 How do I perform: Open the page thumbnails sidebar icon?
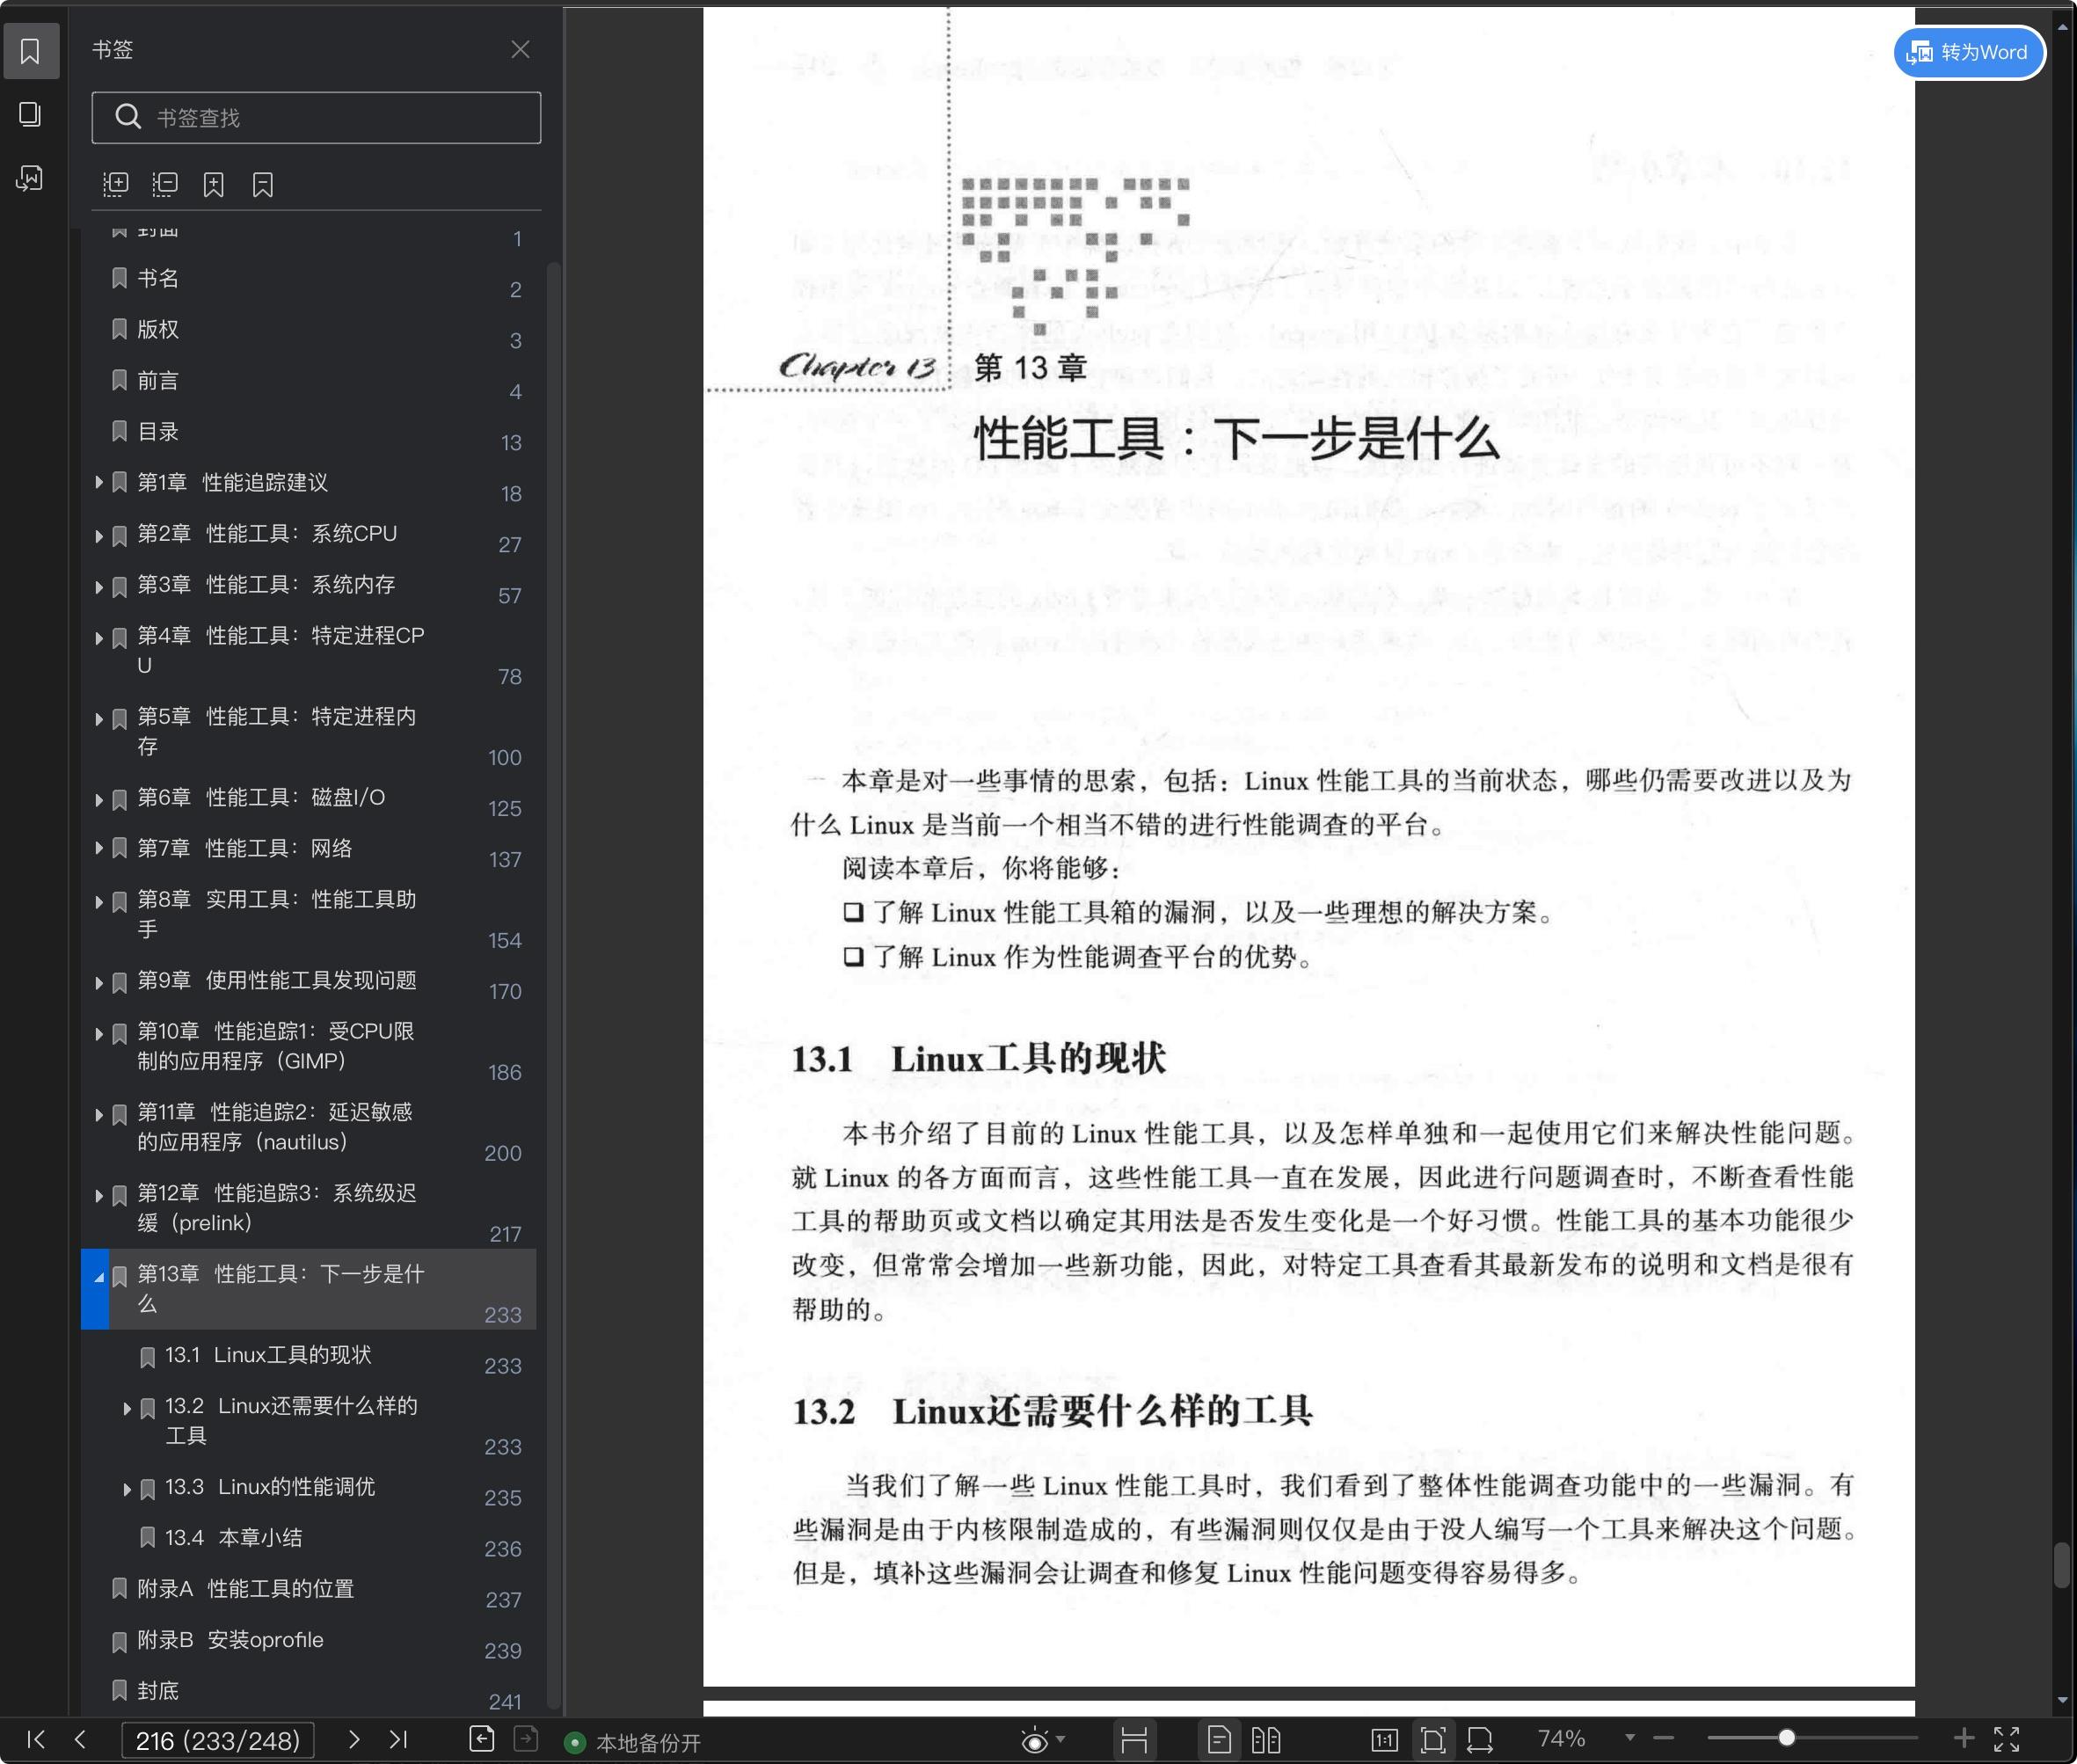pyautogui.click(x=30, y=114)
